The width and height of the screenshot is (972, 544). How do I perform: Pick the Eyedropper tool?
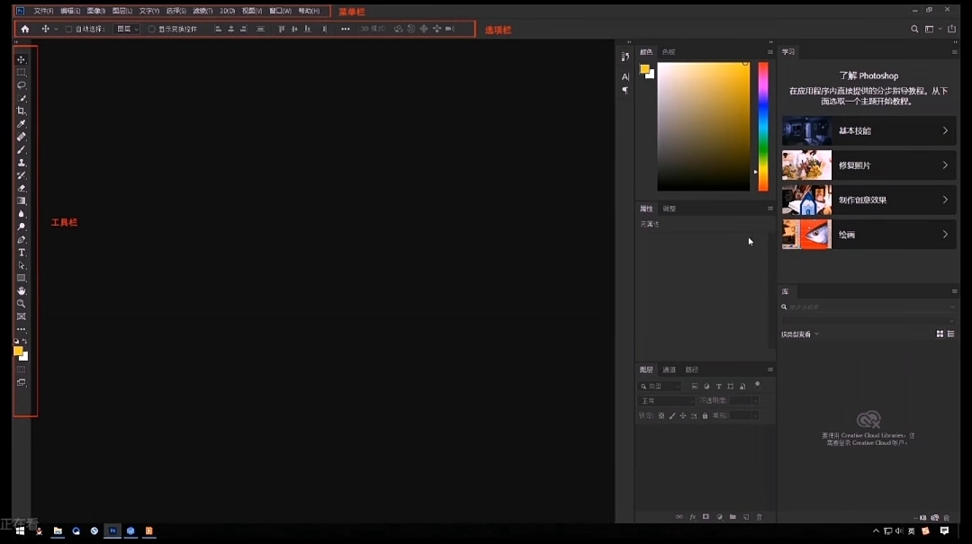click(22, 124)
